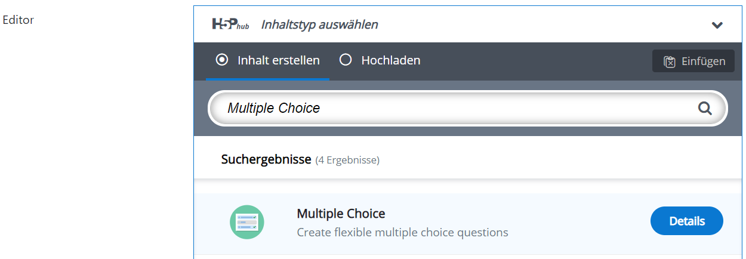Click the Einfügen paste button
Viewport: 746px width, 259px height.
[693, 61]
